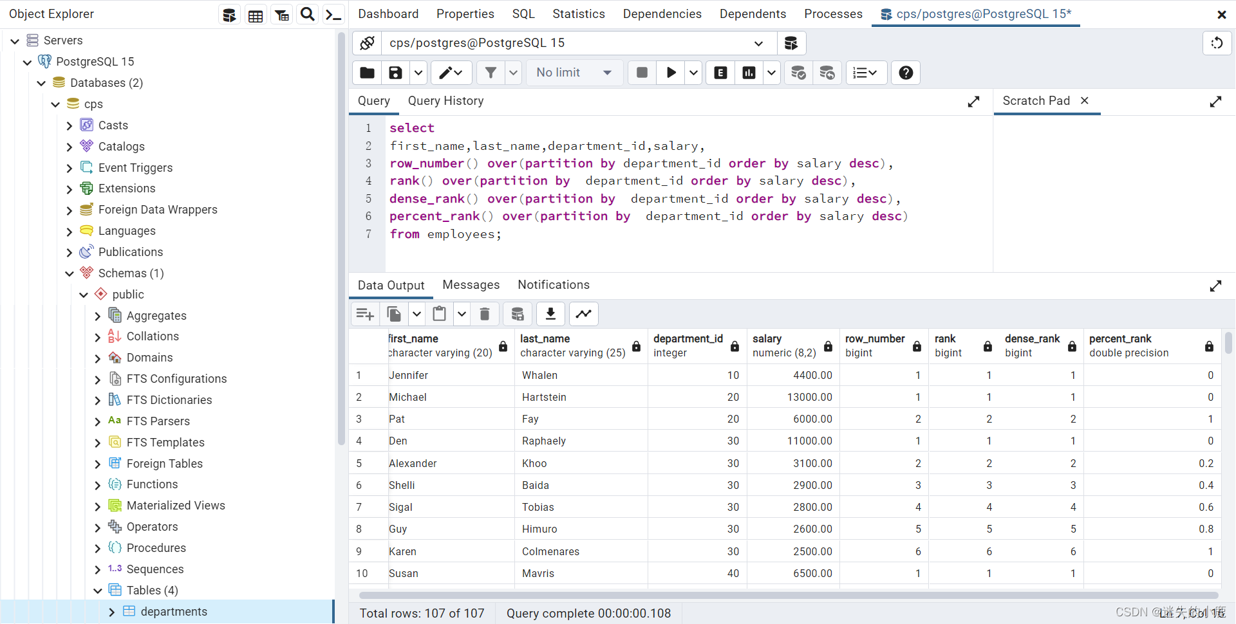Open new connection database icon

pos(791,43)
